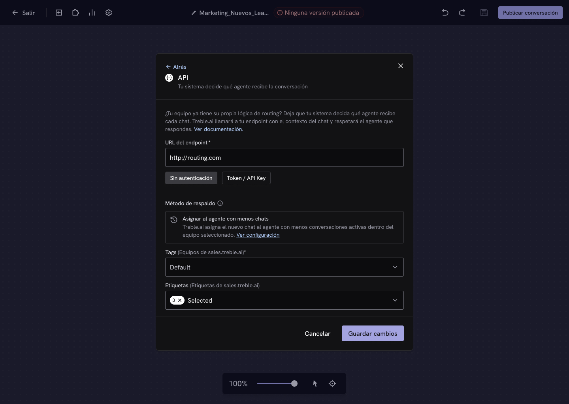Screen dimensions: 569x404
Task: Select Sin autenticación option
Action: [191, 178]
